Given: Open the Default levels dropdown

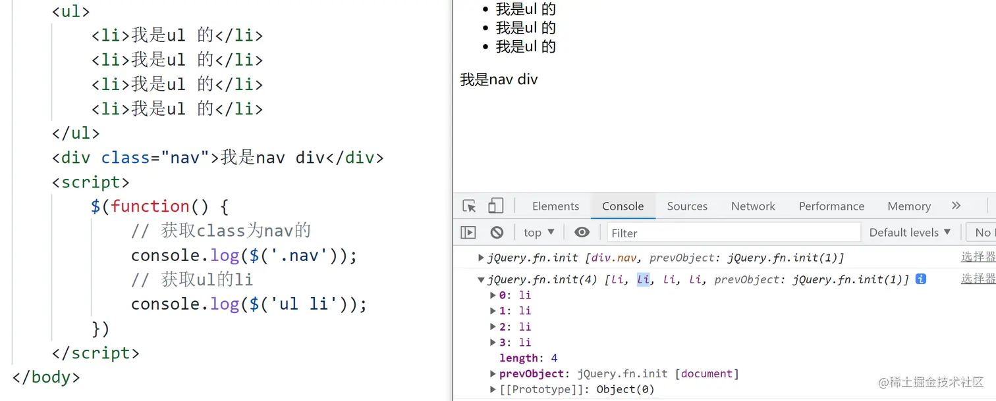Looking at the screenshot, I should 910,232.
